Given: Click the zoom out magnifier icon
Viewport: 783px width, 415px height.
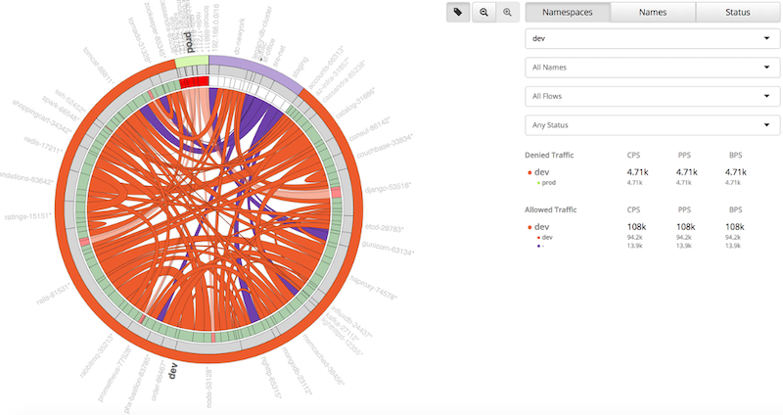Looking at the screenshot, I should point(484,13).
